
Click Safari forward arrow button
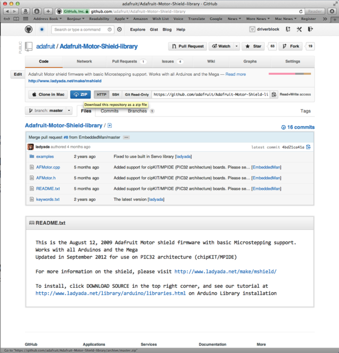click(x=14, y=11)
